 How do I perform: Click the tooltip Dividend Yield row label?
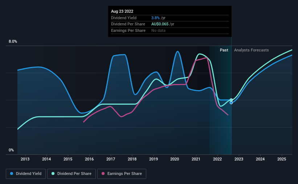click(124, 18)
